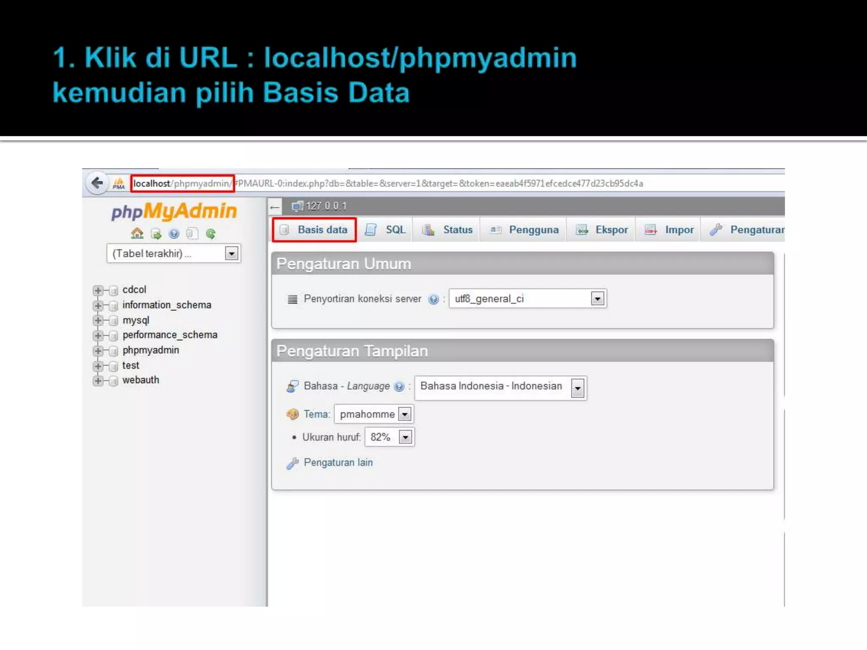Click the phpMyAdmin home icon
Viewport: 867px width, 650px height.
tap(137, 233)
